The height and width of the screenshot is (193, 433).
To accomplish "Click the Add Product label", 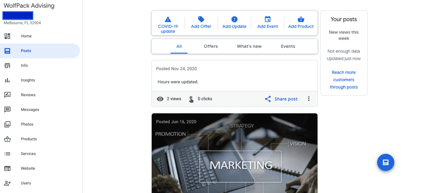I will click(x=301, y=27).
